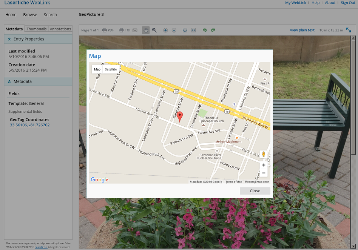This screenshot has width=358, height=250.
Task: Open the Thumbnails tab
Action: click(x=37, y=29)
